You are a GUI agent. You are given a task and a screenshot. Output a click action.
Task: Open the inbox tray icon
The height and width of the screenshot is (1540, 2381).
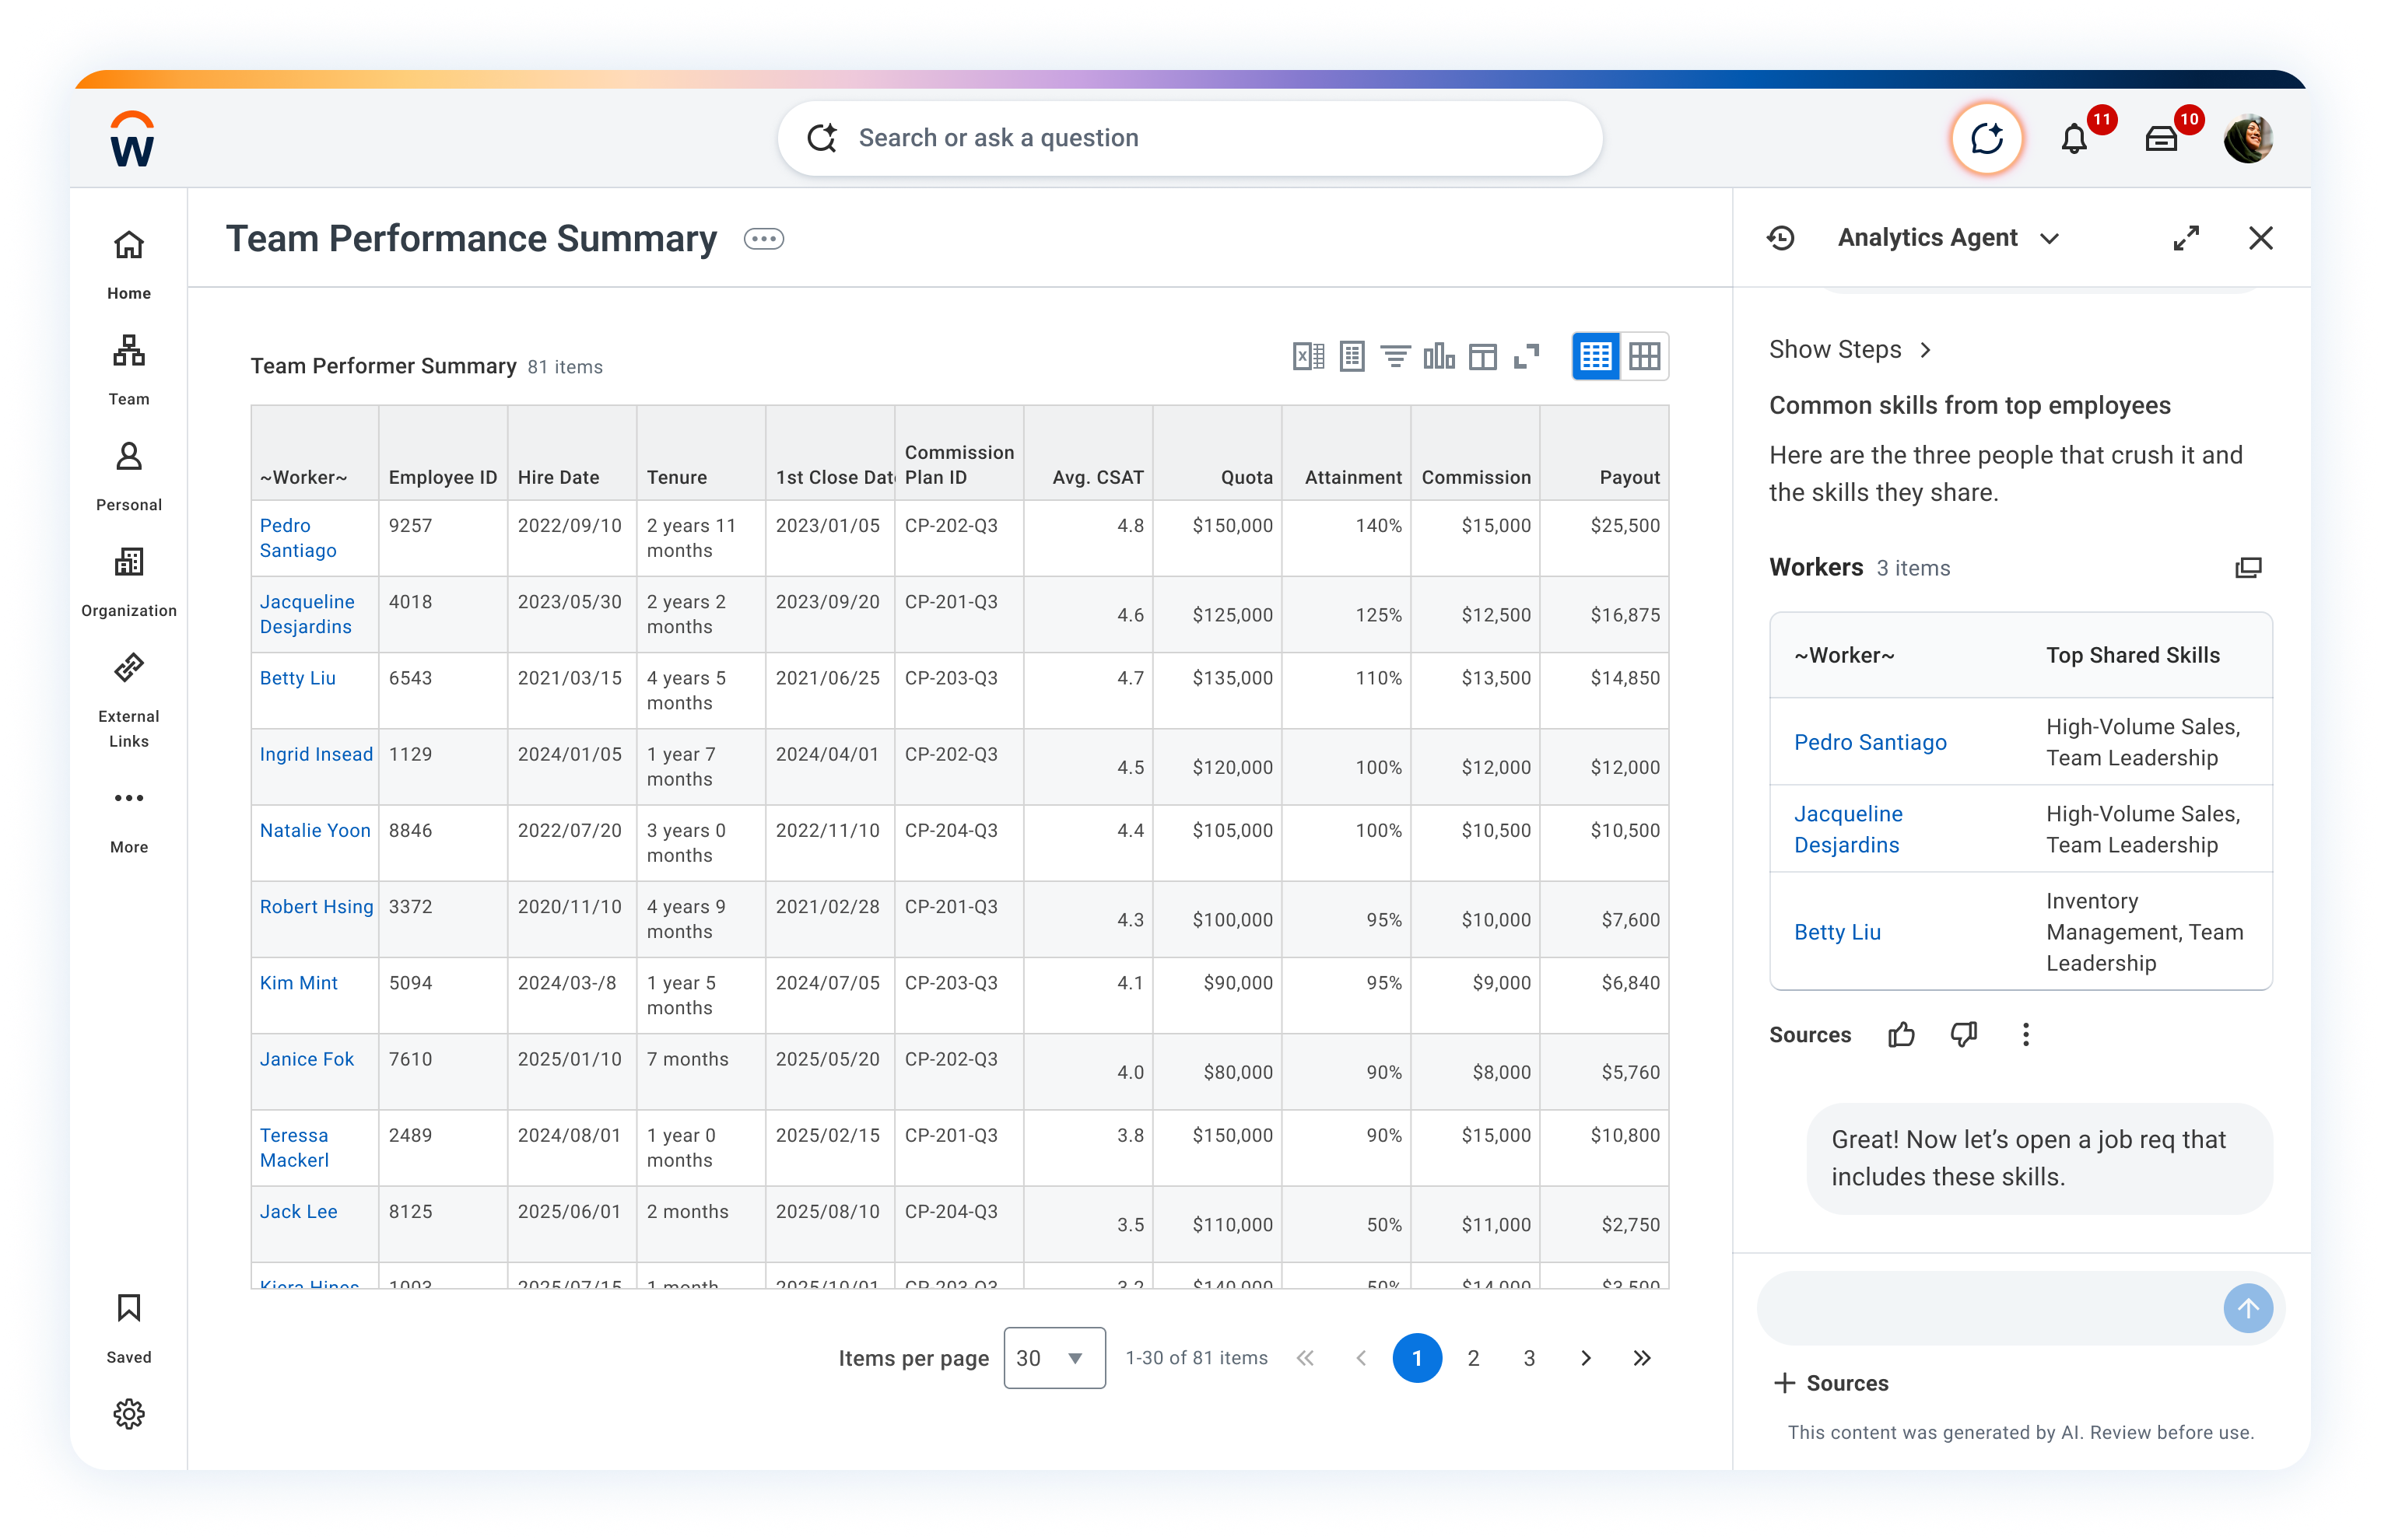2162,139
